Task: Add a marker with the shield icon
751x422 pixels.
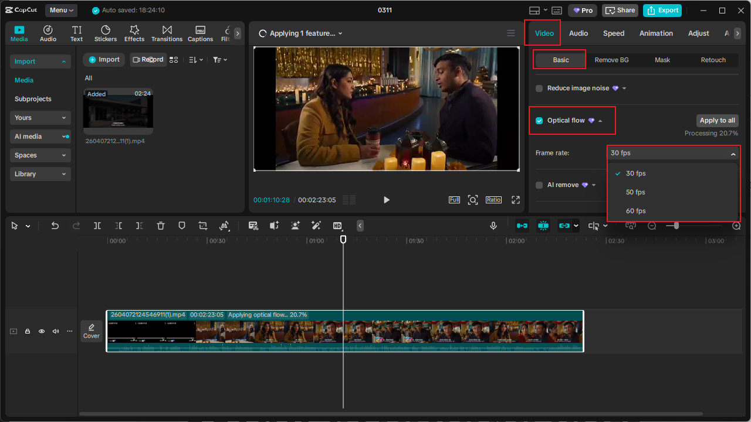Action: click(x=182, y=226)
